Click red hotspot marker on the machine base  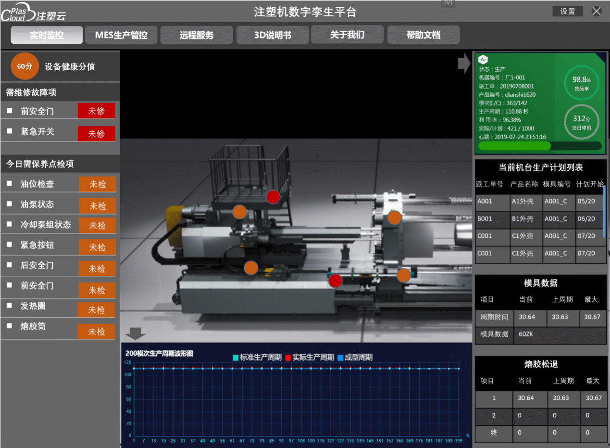point(335,280)
